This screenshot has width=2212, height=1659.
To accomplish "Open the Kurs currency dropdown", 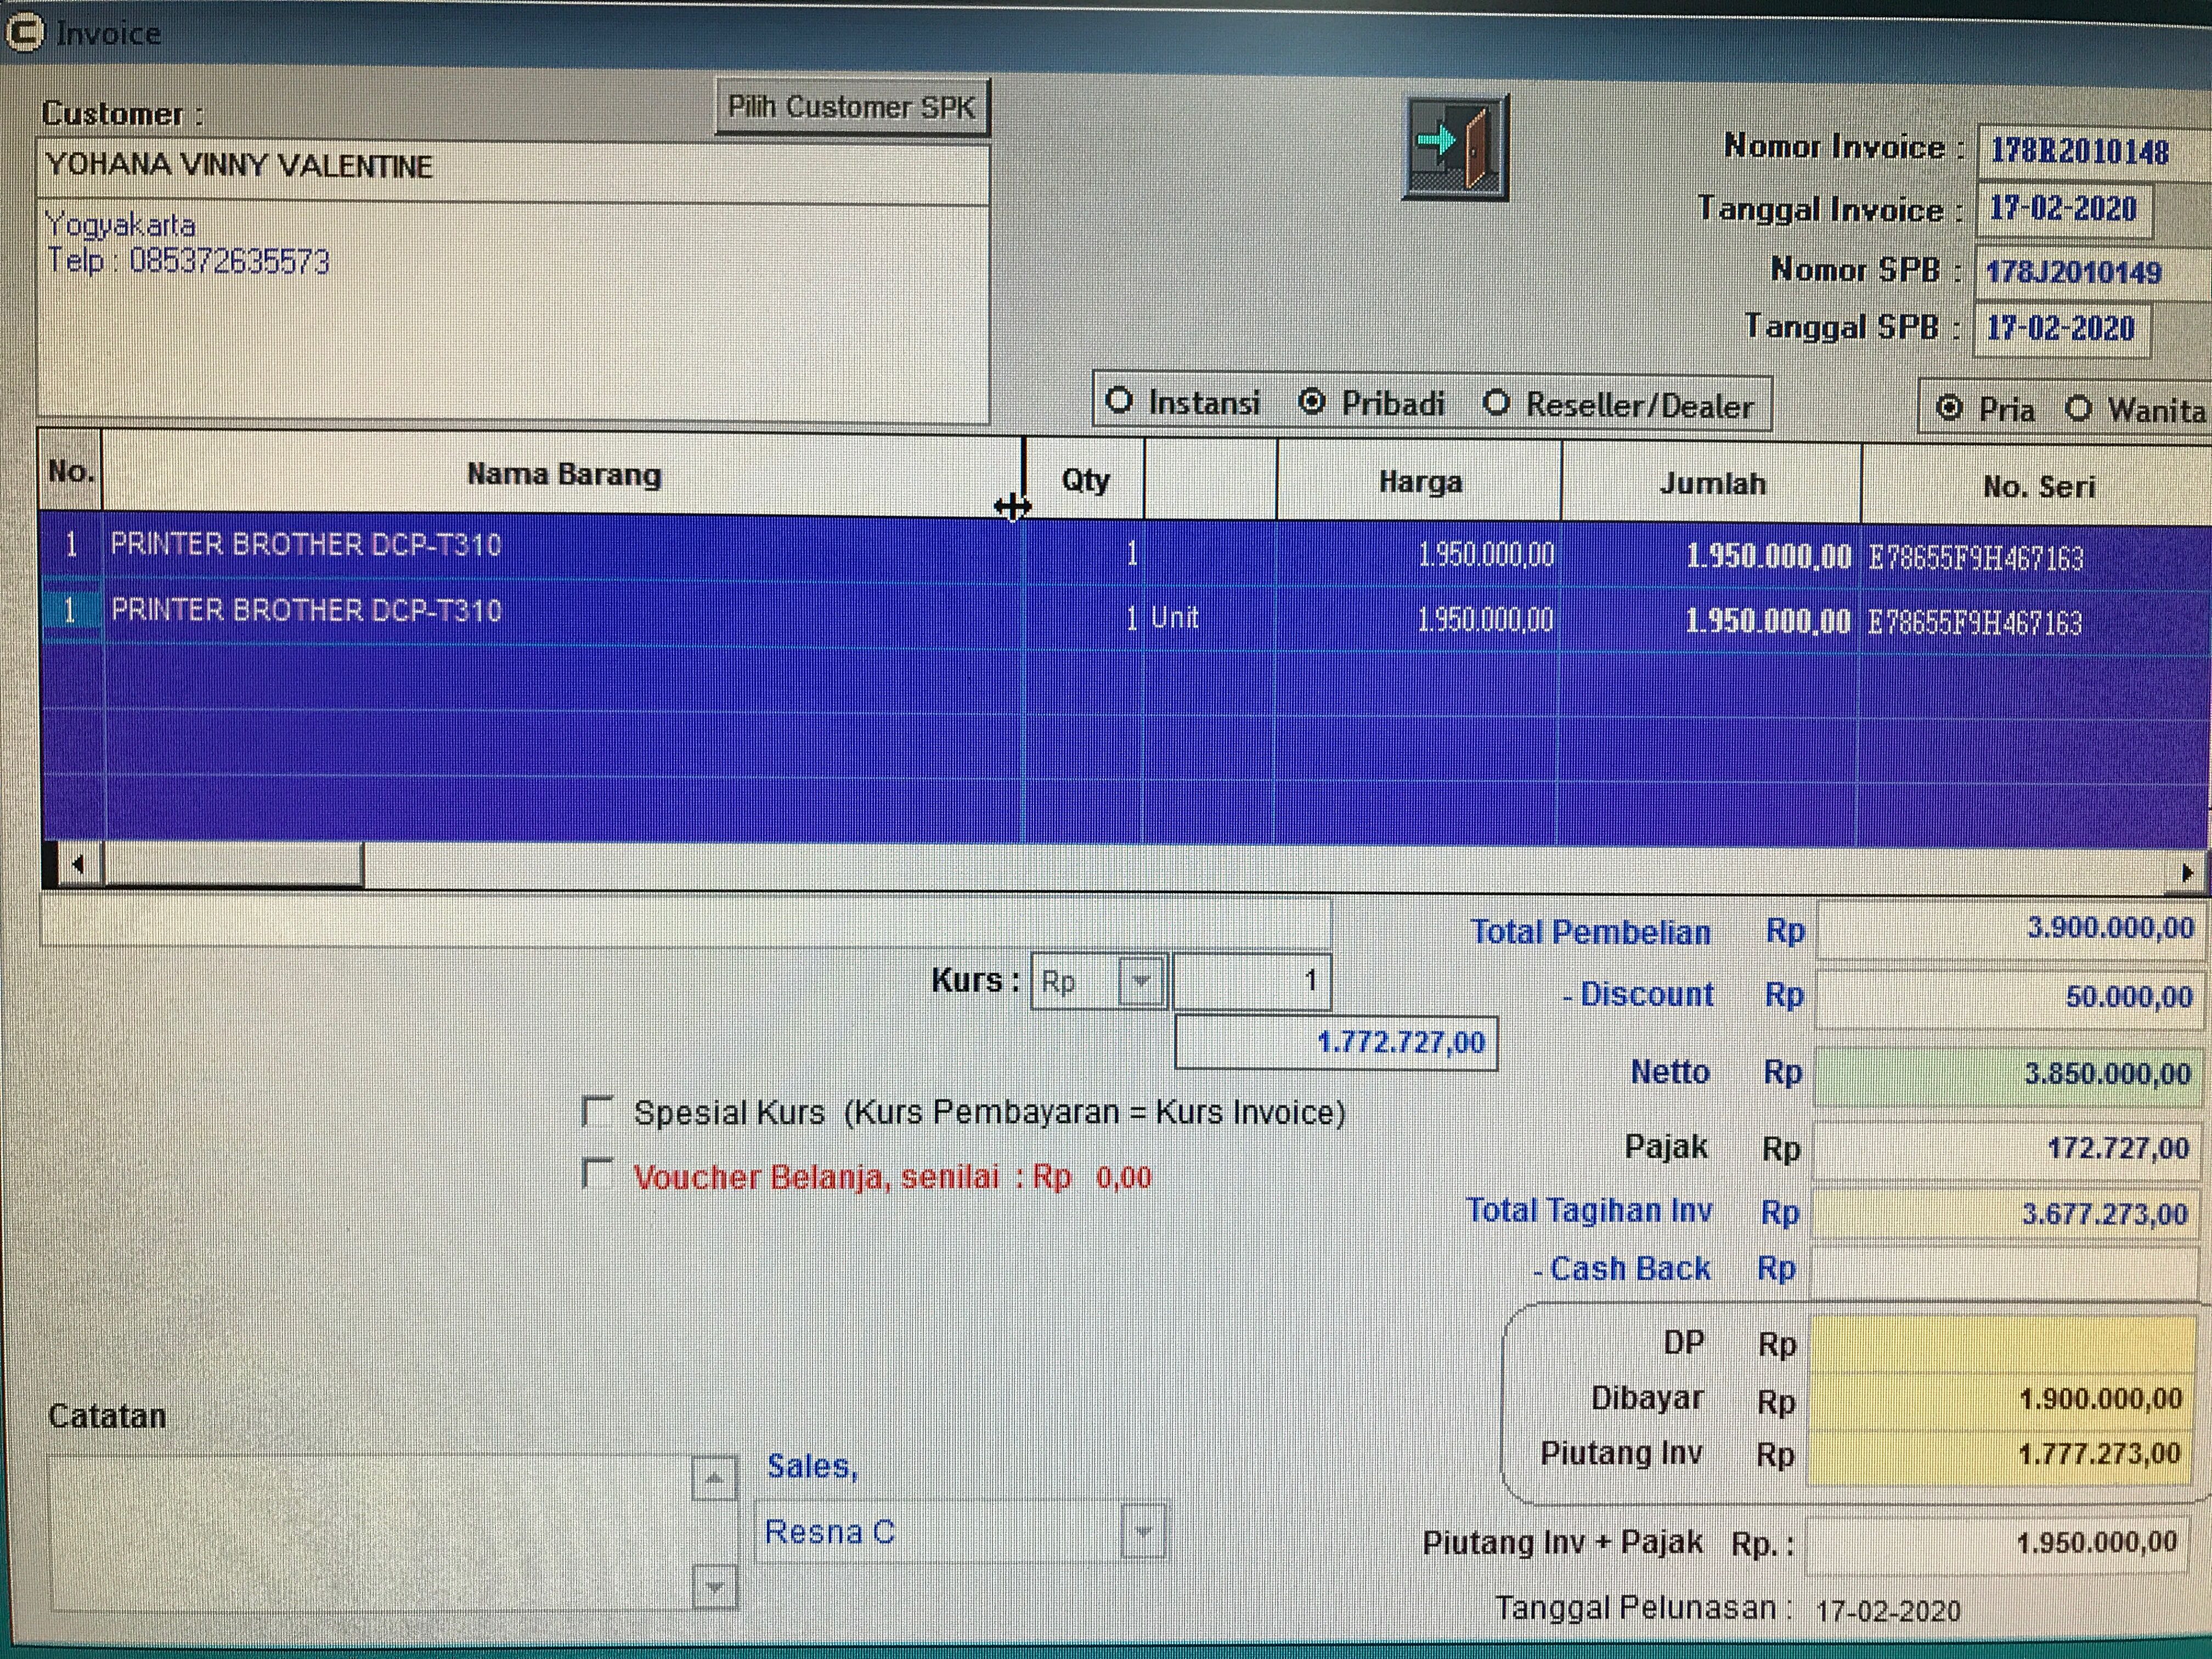I will point(1140,981).
